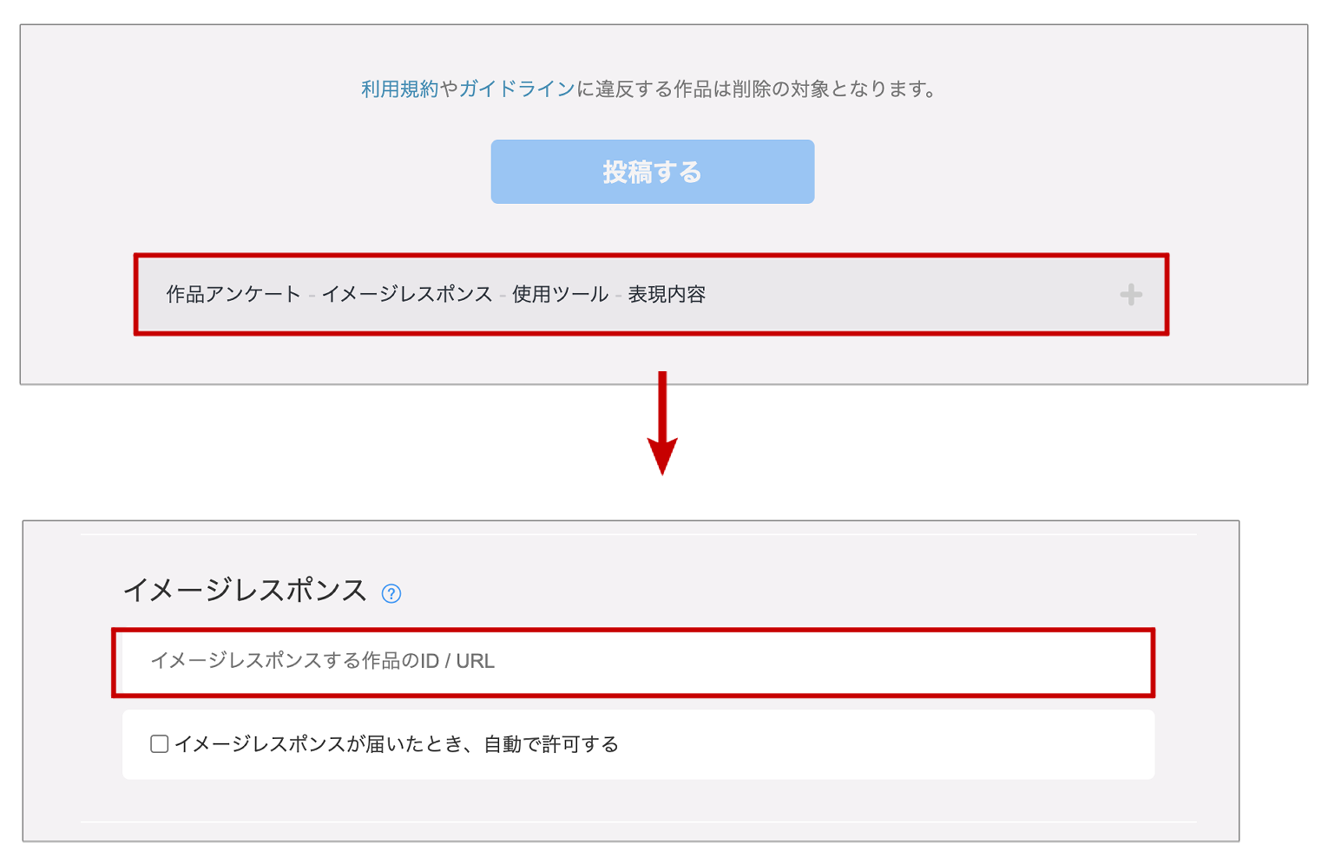The width and height of the screenshot is (1328, 863).
Task: Expand the section via 使用ツール label
Action: pyautogui.click(x=560, y=295)
